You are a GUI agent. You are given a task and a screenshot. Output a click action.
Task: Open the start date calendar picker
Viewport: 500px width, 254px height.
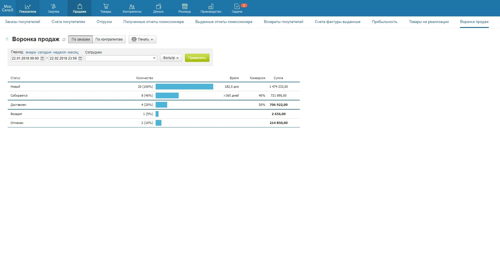point(42,58)
